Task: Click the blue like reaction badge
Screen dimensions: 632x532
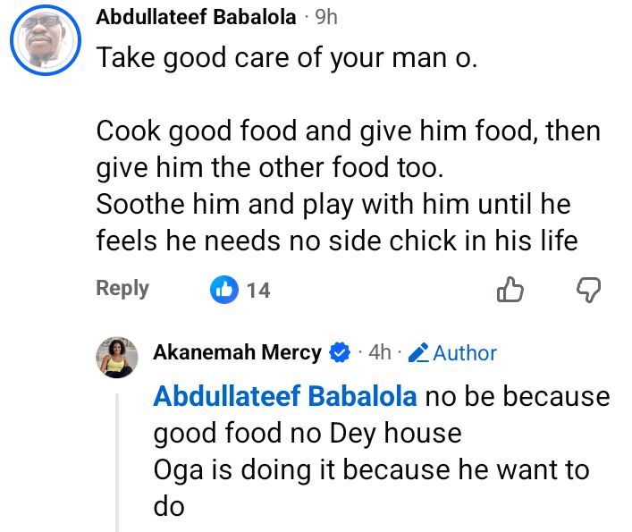Action: click(223, 290)
